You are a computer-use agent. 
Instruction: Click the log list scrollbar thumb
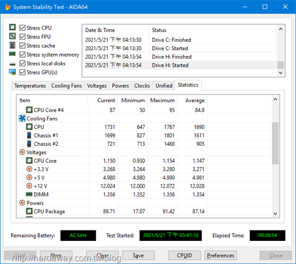tap(281, 65)
